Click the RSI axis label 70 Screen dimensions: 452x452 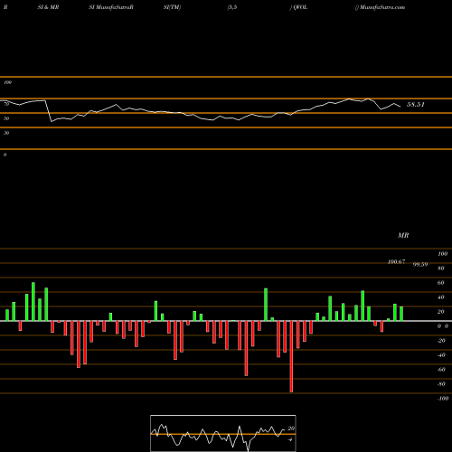click(6, 104)
